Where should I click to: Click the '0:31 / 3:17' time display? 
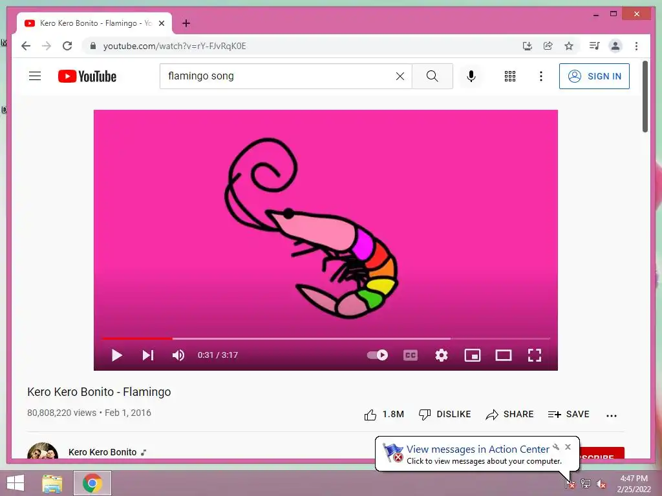coord(218,355)
